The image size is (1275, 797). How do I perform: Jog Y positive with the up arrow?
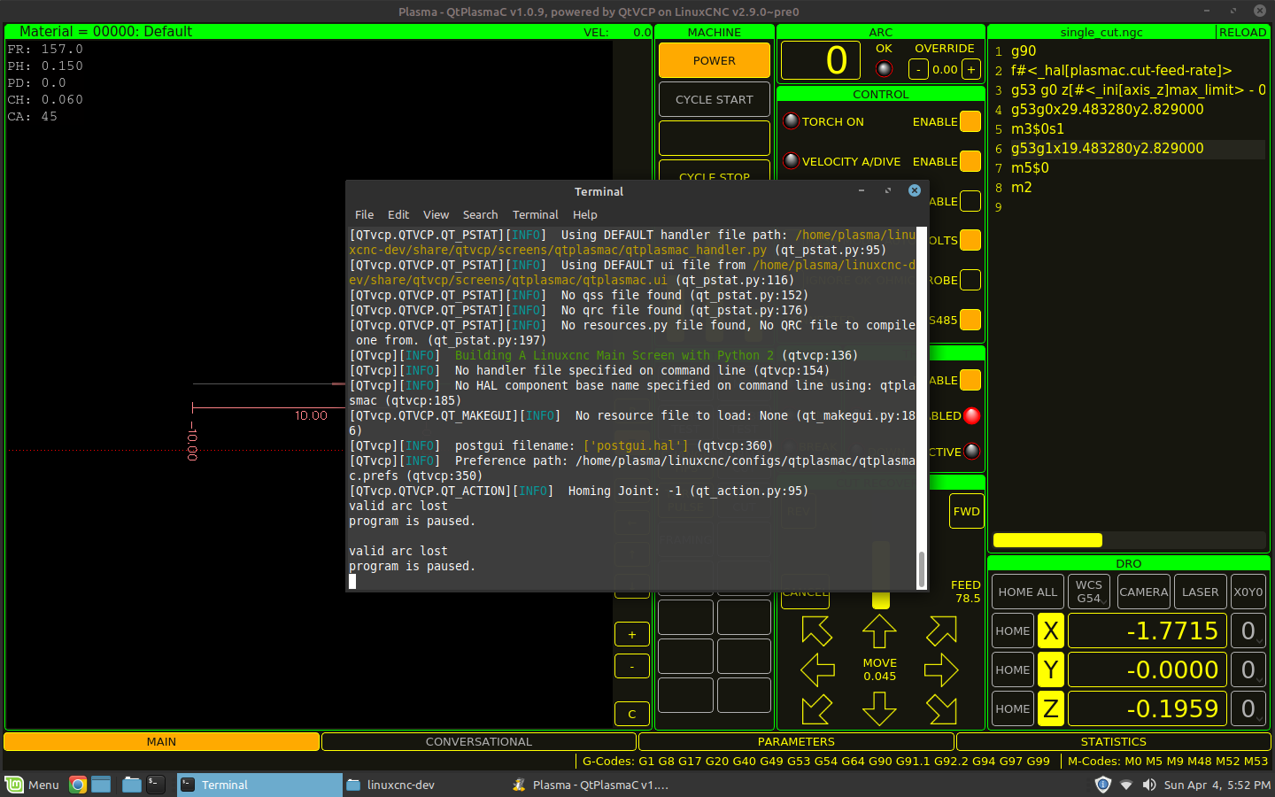tap(879, 631)
